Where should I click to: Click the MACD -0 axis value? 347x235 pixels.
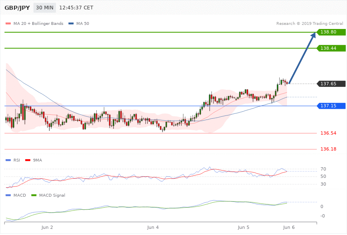point(323,216)
